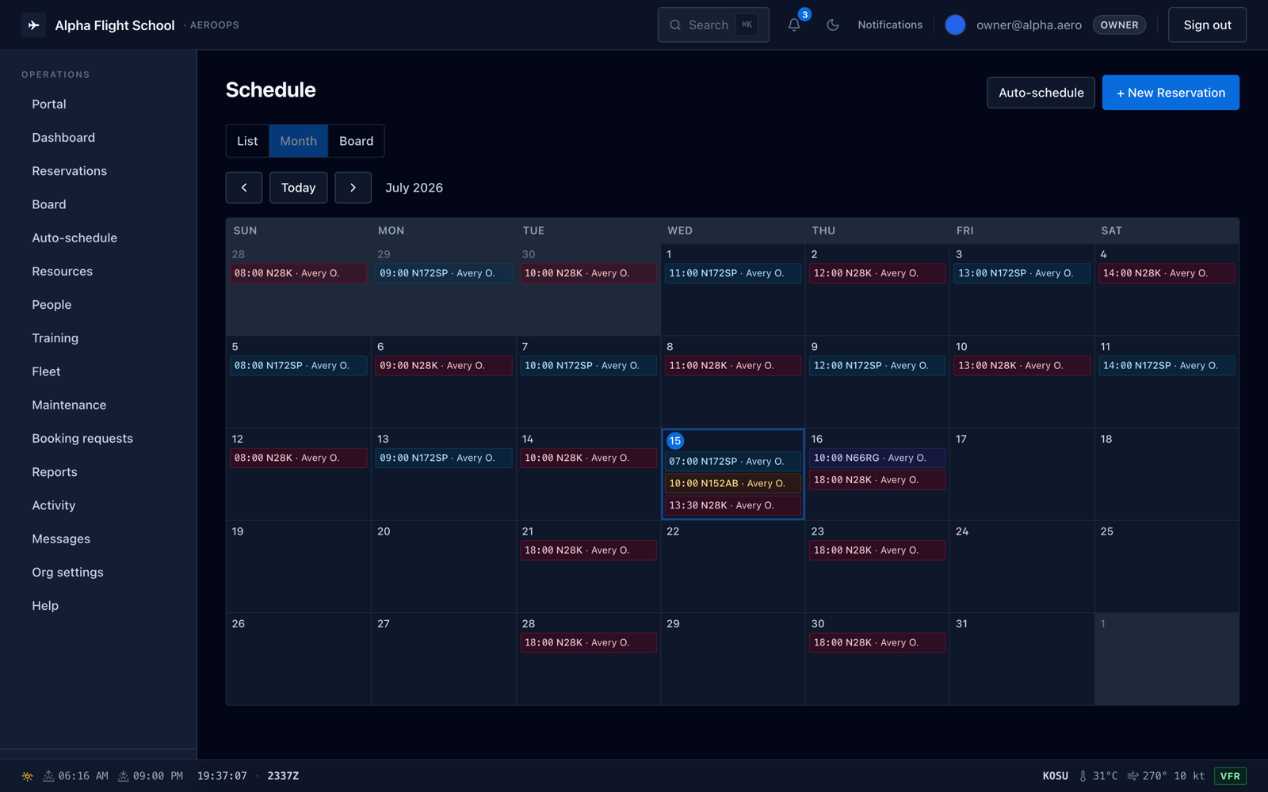Click the Auto-schedule button
1268x792 pixels.
pos(1041,93)
